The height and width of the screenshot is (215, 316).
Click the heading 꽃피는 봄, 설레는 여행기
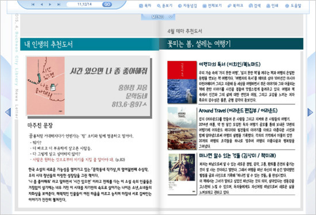coord(199,44)
